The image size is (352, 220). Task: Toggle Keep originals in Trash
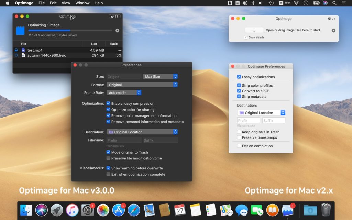click(239, 132)
